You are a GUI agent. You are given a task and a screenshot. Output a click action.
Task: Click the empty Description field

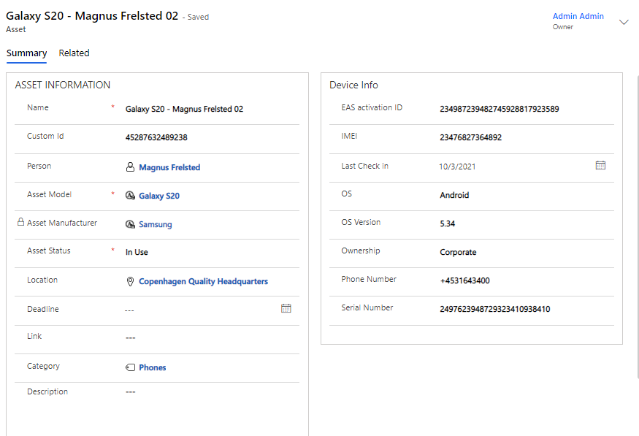tap(204, 392)
